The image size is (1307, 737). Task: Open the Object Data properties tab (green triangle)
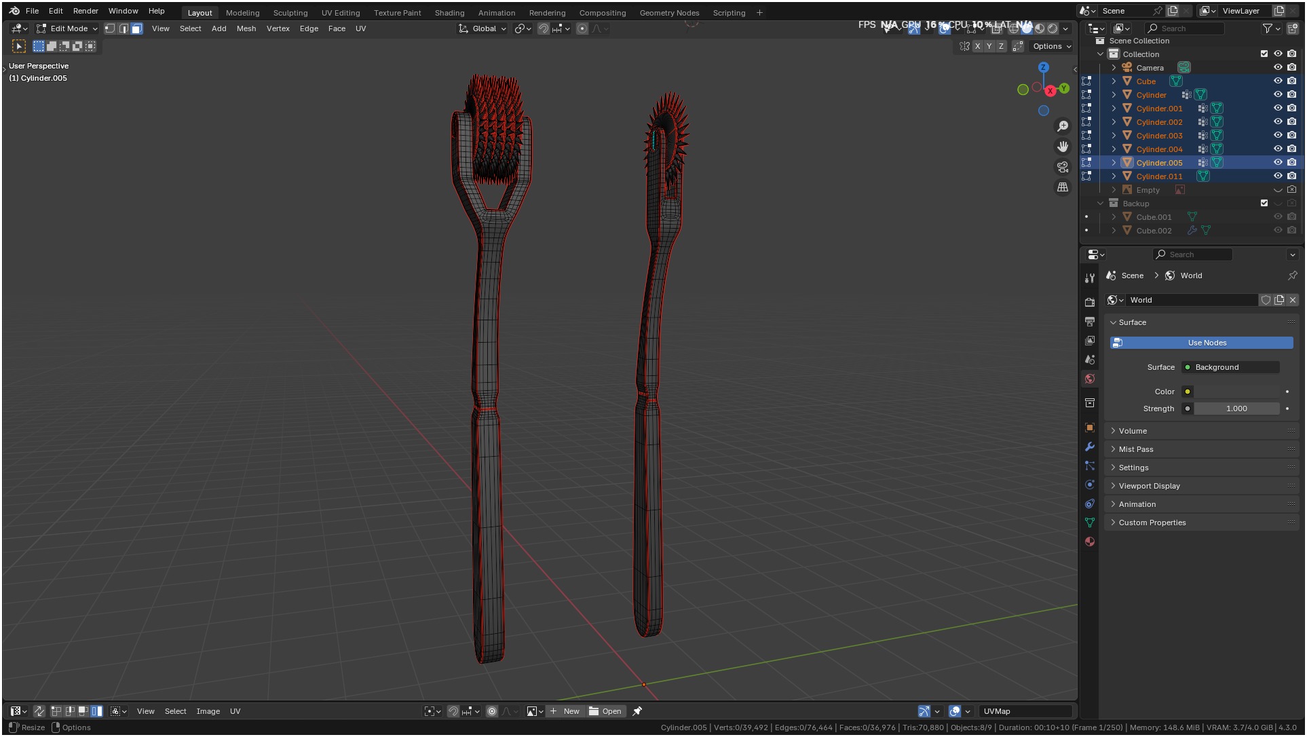coord(1090,523)
